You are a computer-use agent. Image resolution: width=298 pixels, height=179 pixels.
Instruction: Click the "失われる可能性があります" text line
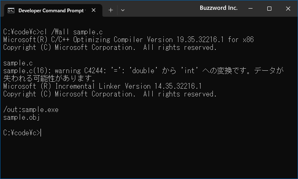coord(50,78)
